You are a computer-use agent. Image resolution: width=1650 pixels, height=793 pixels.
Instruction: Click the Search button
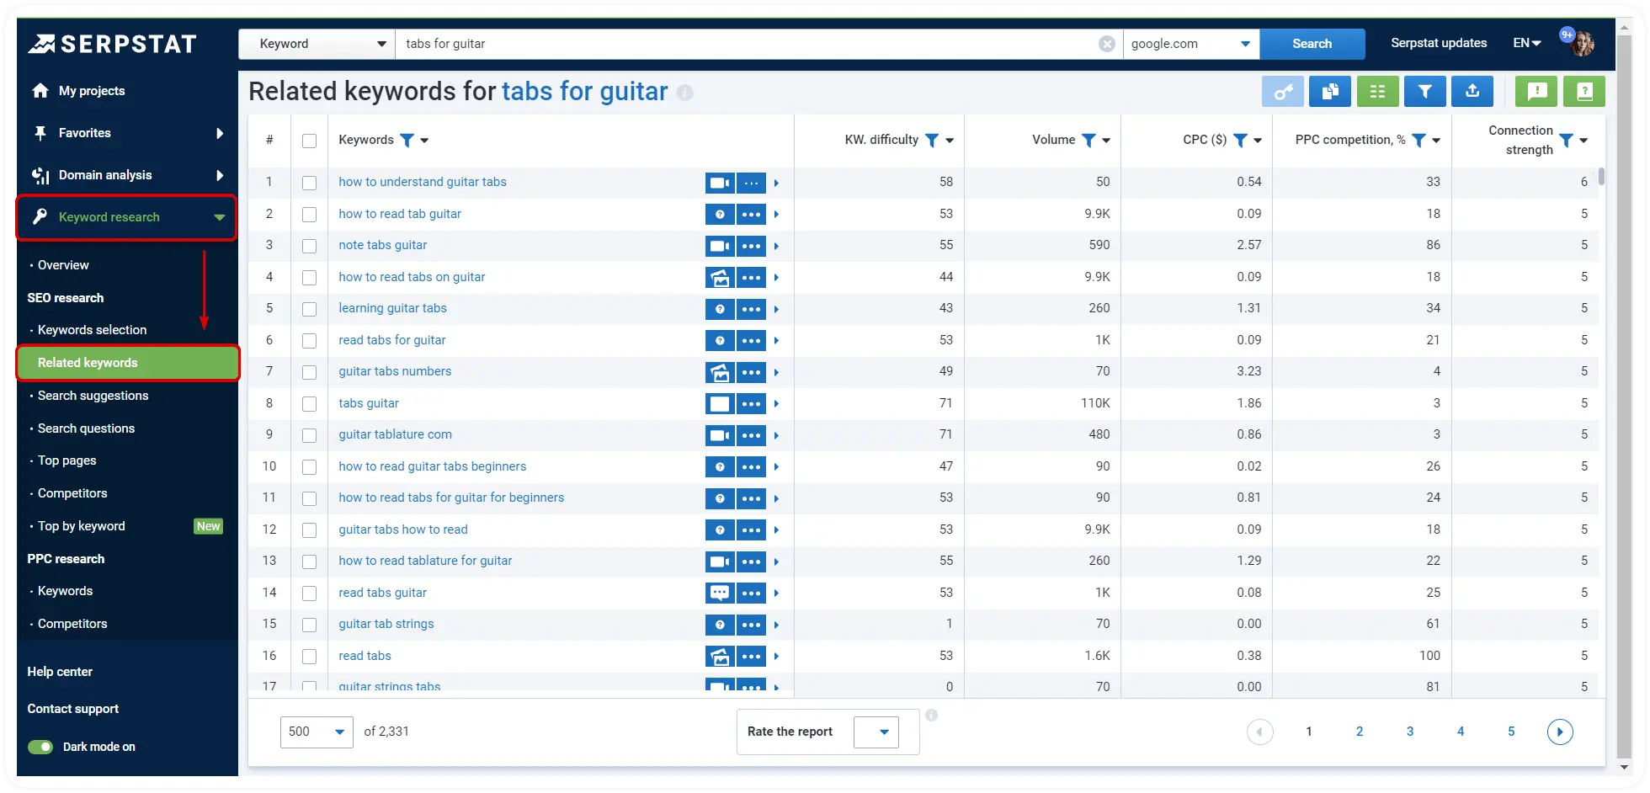pyautogui.click(x=1312, y=43)
